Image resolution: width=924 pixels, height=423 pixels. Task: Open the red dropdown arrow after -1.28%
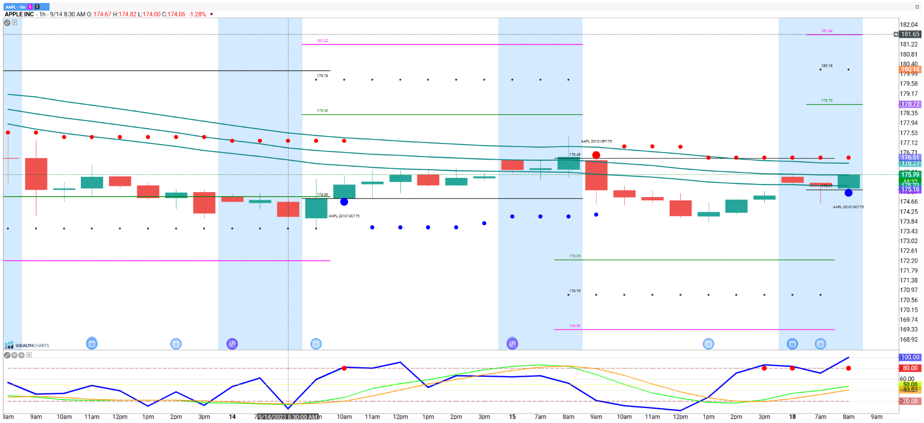(x=211, y=15)
